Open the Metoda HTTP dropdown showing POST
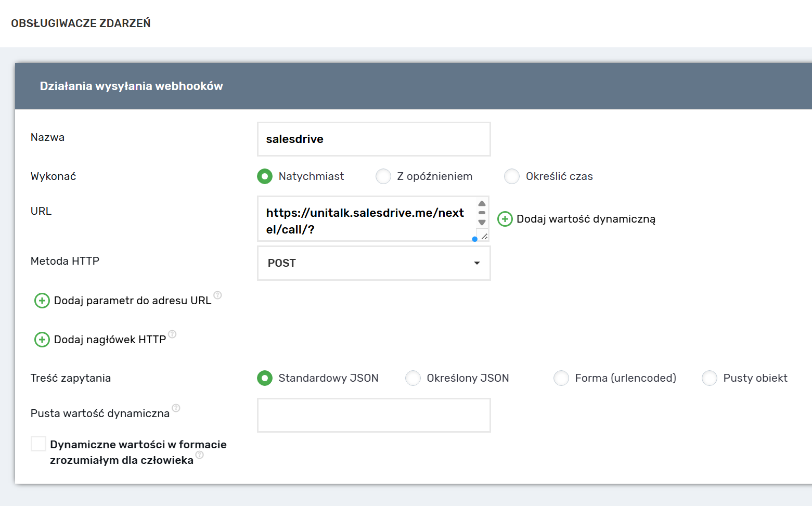 [373, 263]
